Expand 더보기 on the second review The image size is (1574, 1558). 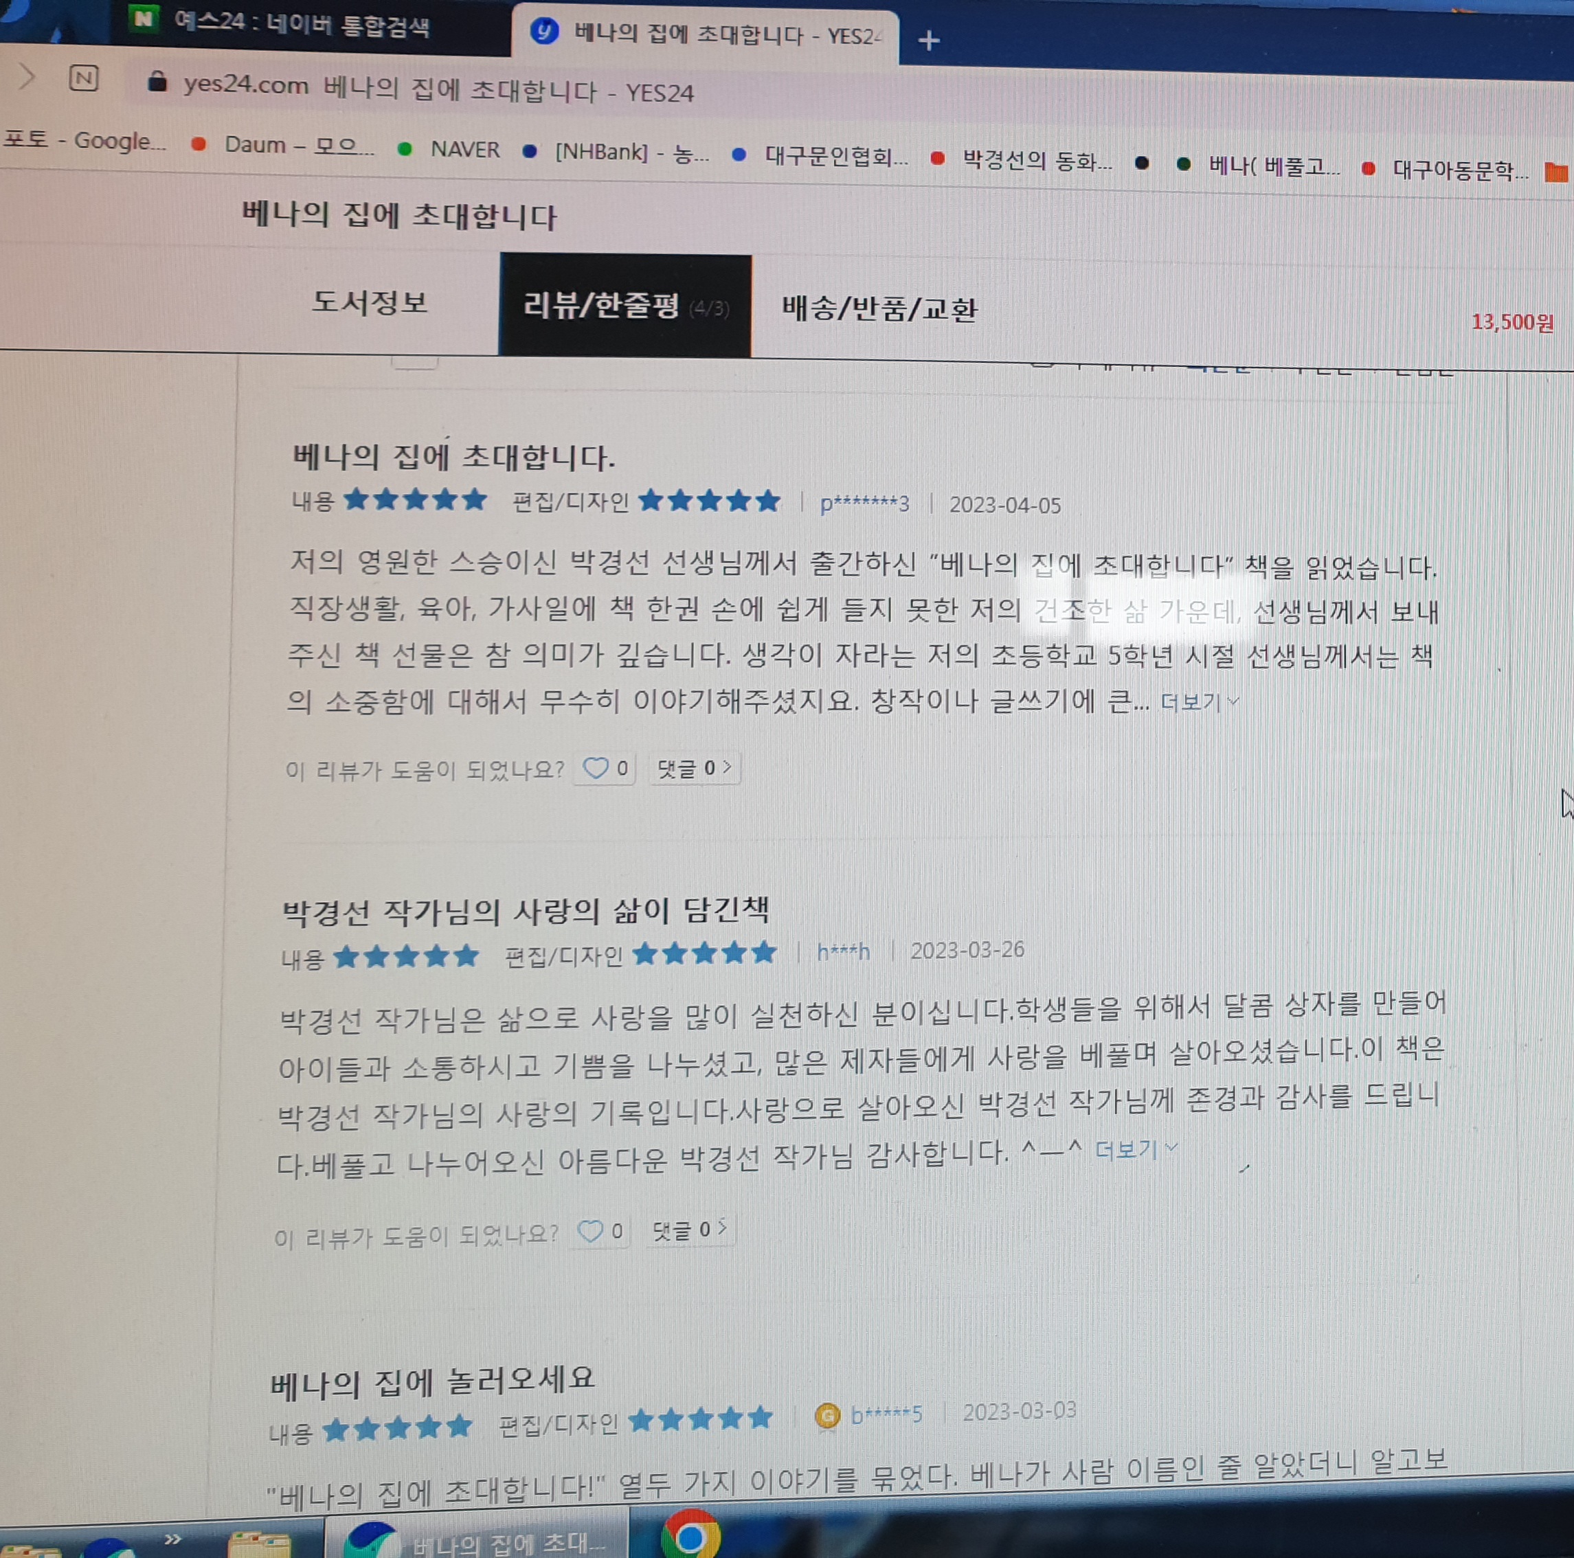pyautogui.click(x=1127, y=1149)
